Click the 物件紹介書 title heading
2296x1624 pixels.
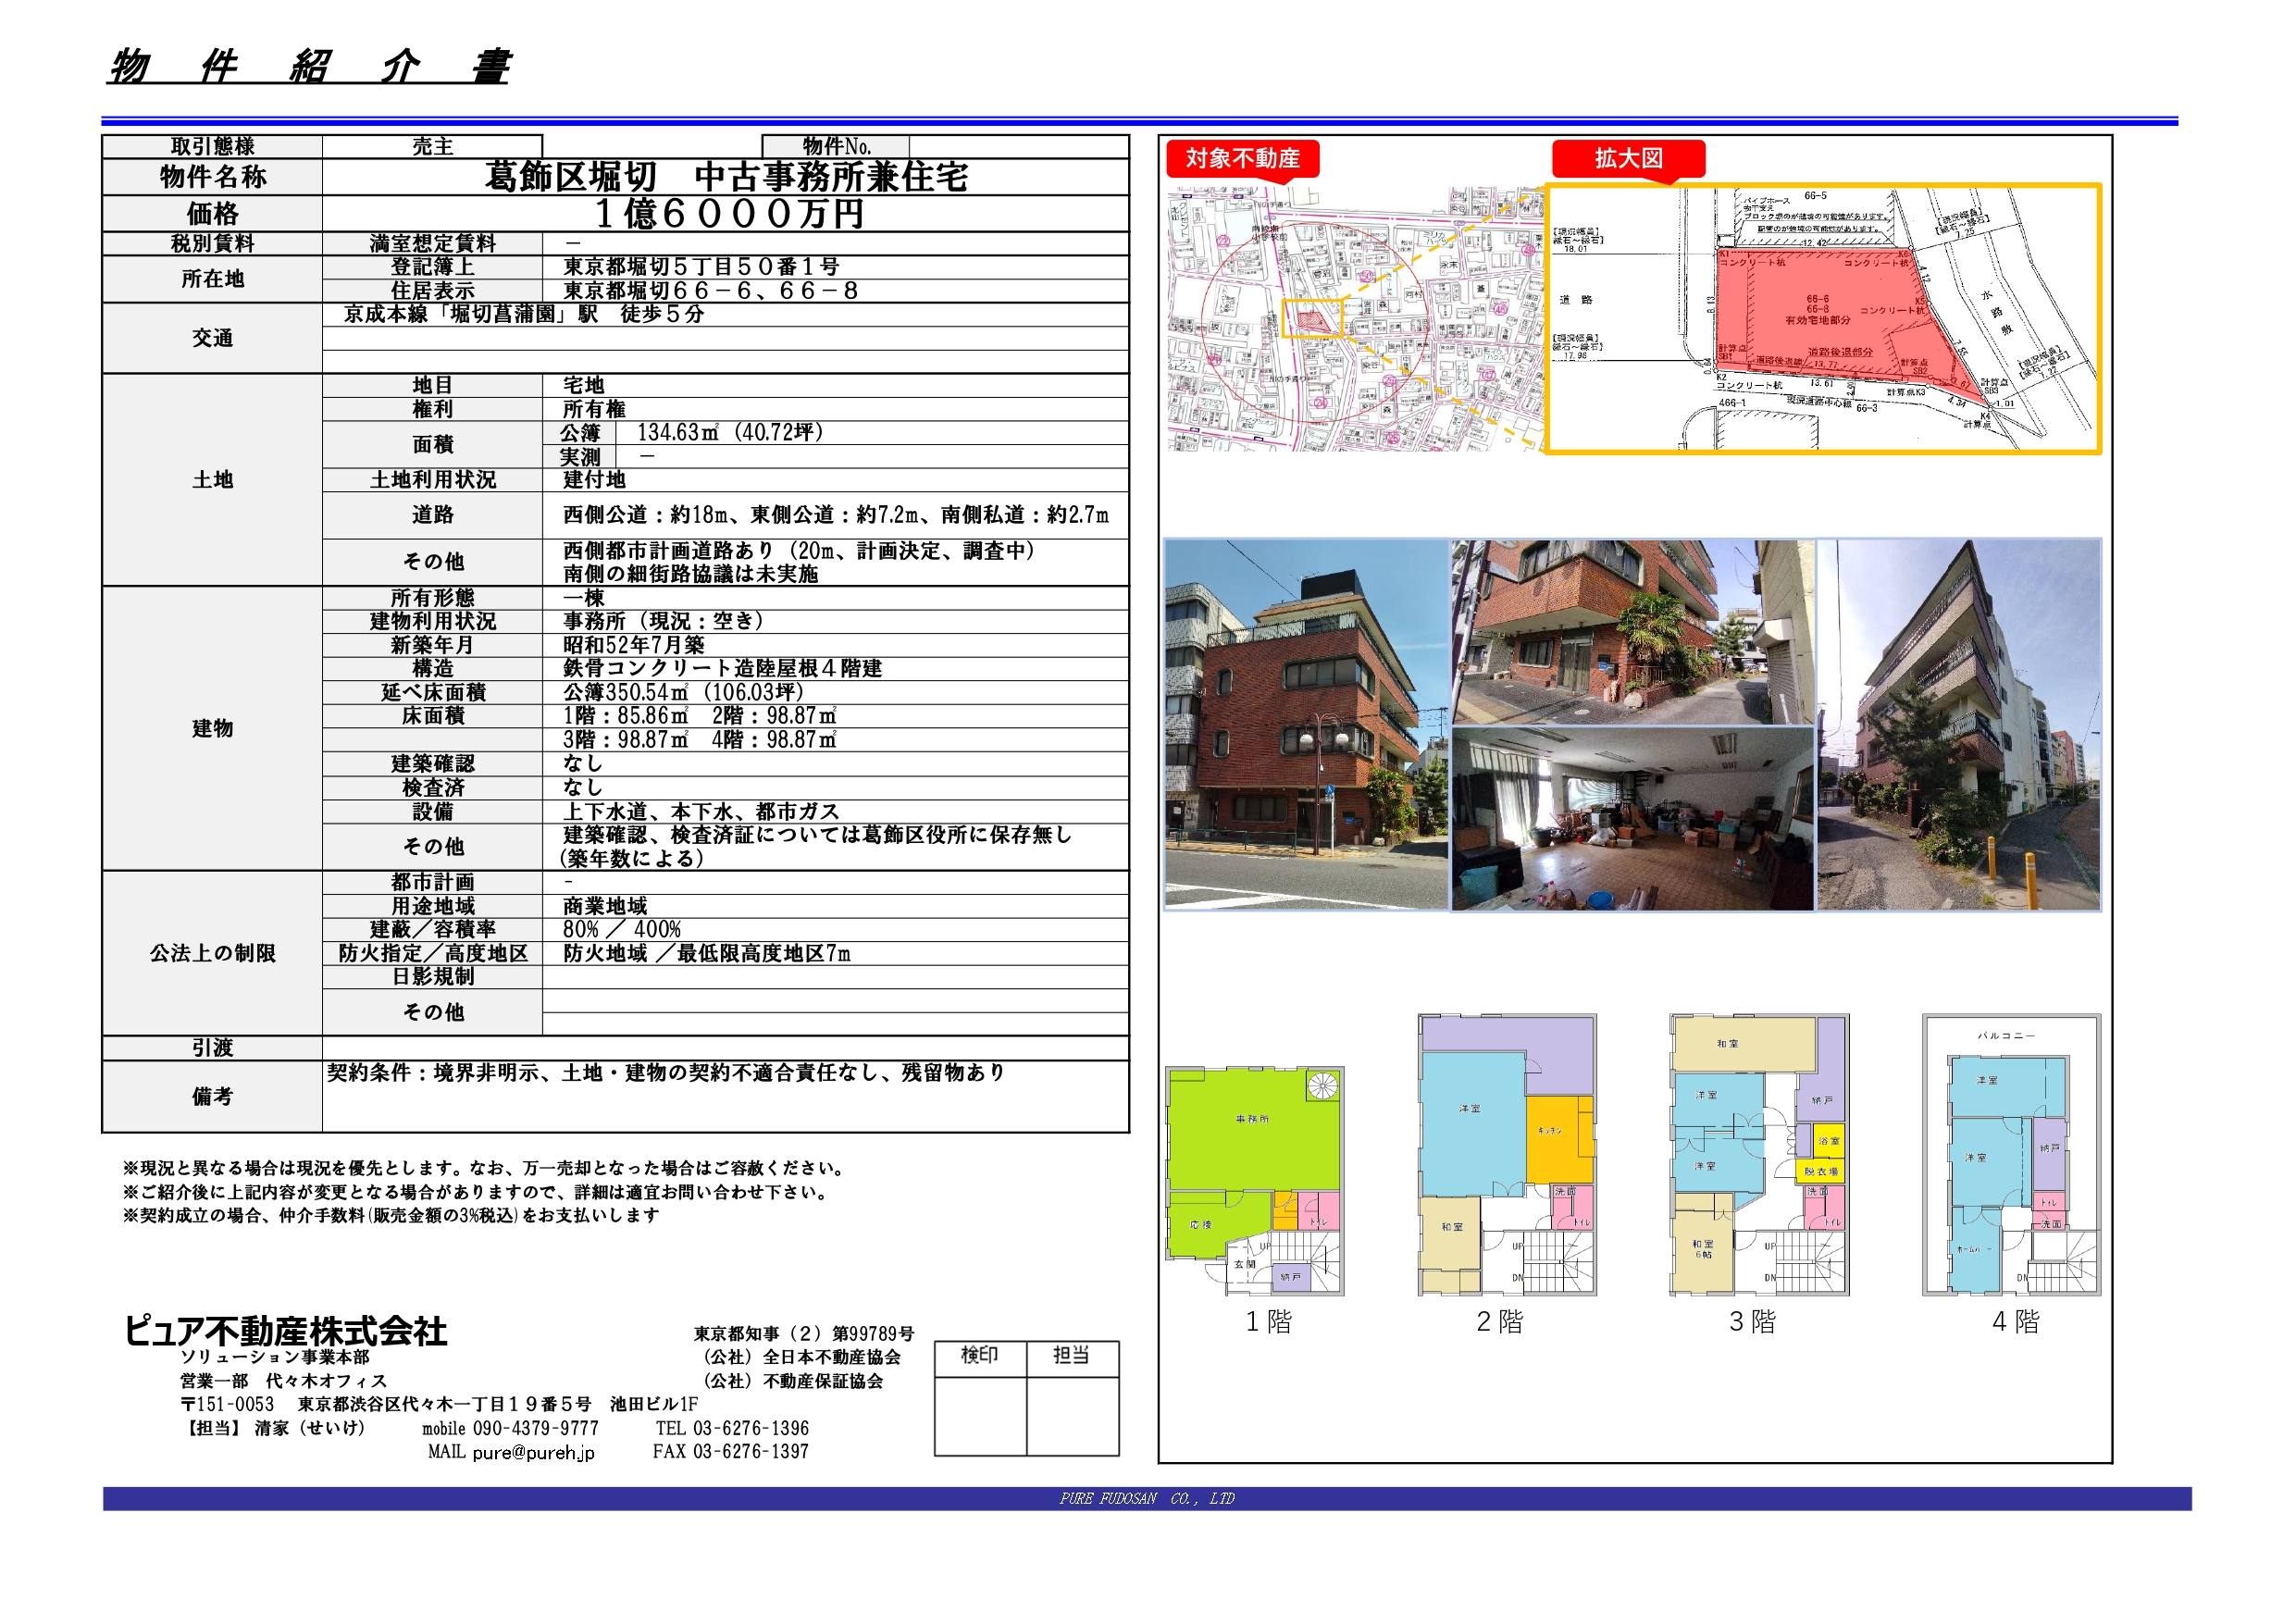pos(310,66)
